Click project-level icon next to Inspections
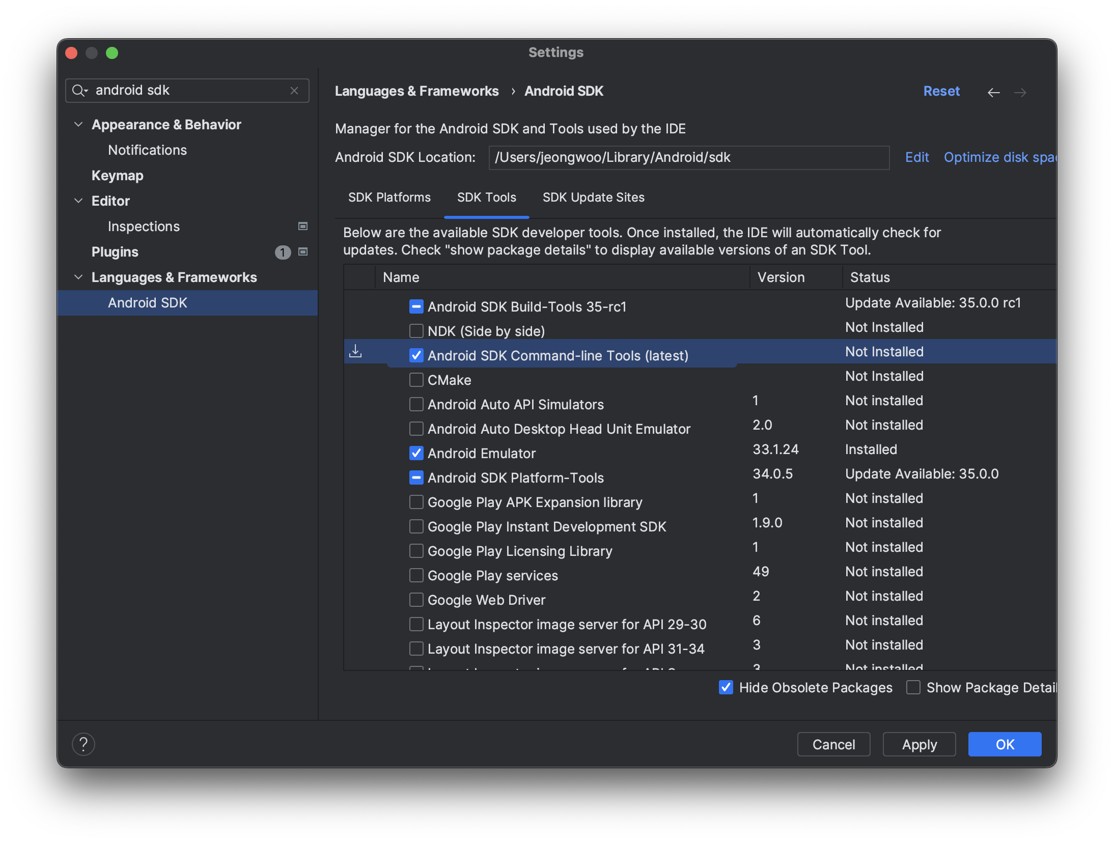 [303, 226]
